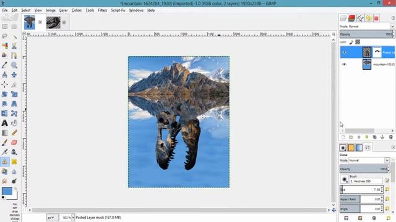Image resolution: width=396 pixels, height=222 pixels.
Task: Open the px unit dropdown in status bar
Action: 53,217
